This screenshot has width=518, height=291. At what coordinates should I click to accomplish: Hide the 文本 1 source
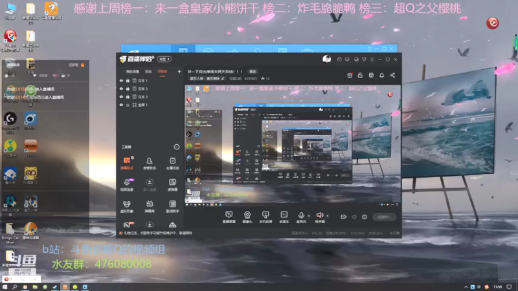[x=121, y=80]
